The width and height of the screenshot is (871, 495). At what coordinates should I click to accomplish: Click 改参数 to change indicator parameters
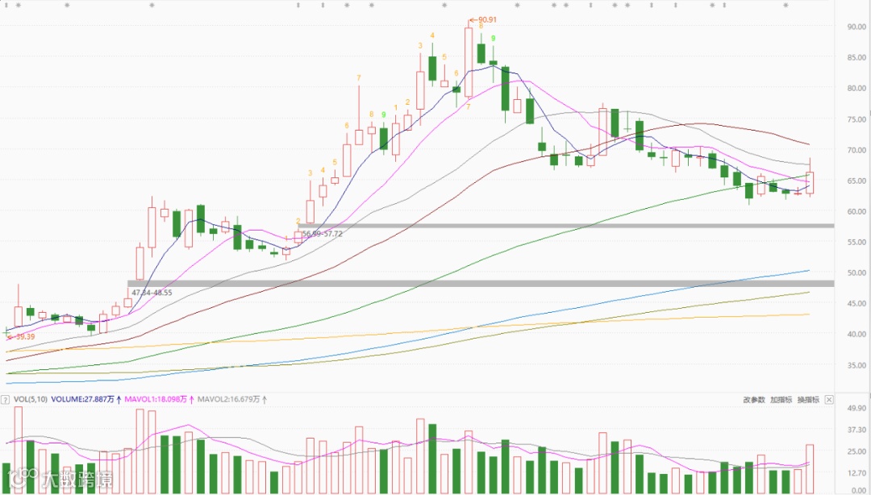754,399
